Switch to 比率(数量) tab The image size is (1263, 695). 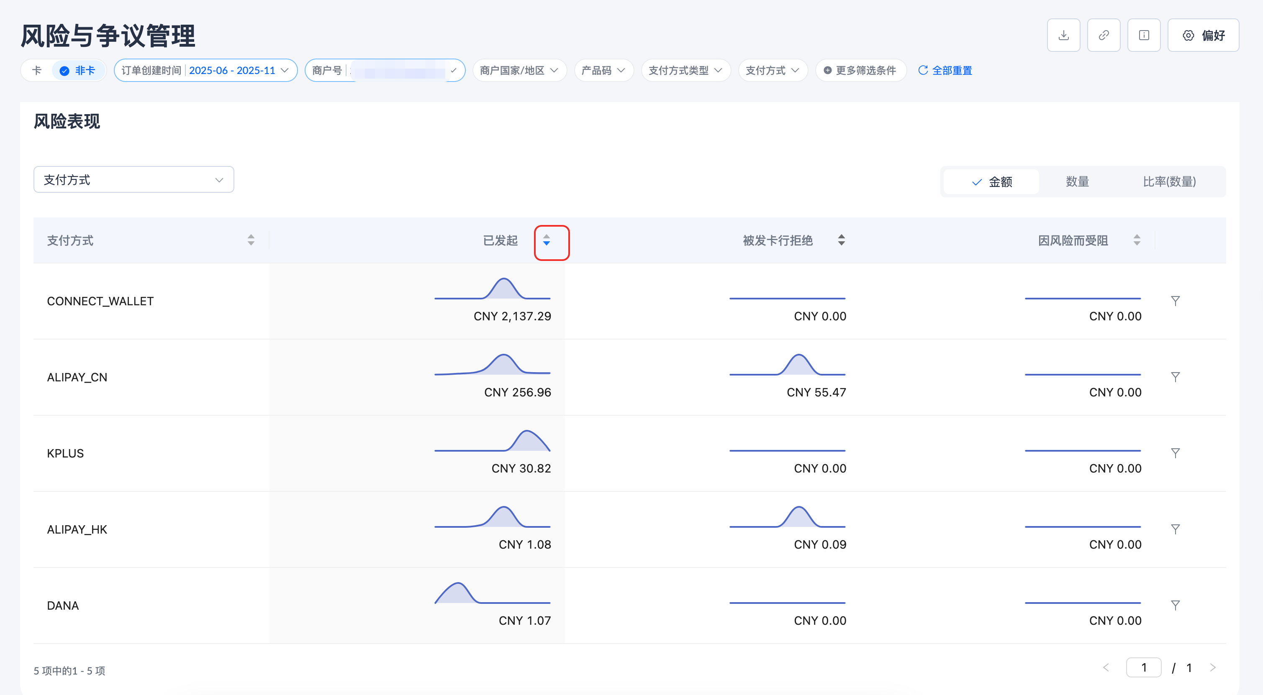pyautogui.click(x=1169, y=182)
